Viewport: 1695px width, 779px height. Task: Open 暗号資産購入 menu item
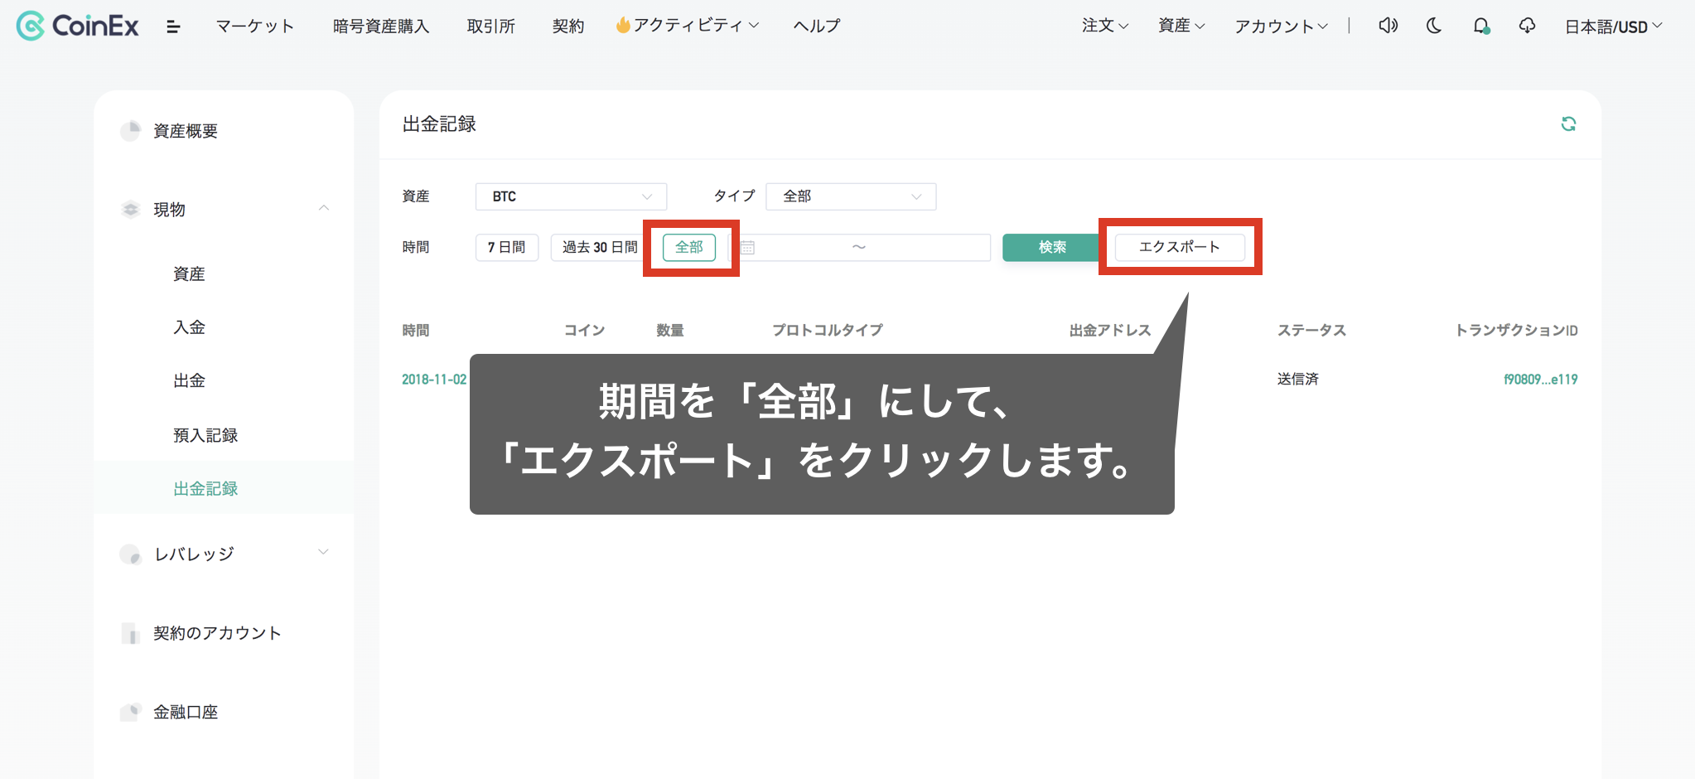coord(381,26)
